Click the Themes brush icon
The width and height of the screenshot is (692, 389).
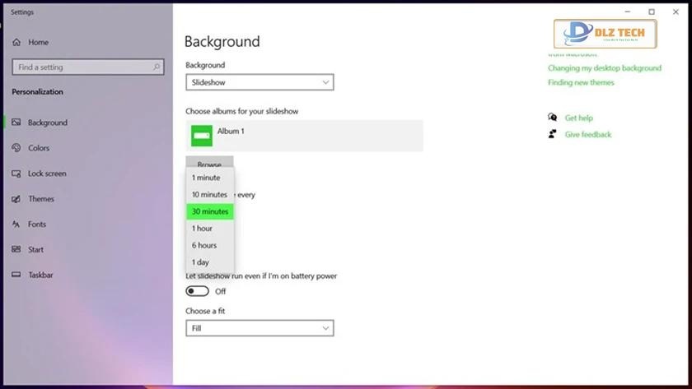click(x=16, y=199)
